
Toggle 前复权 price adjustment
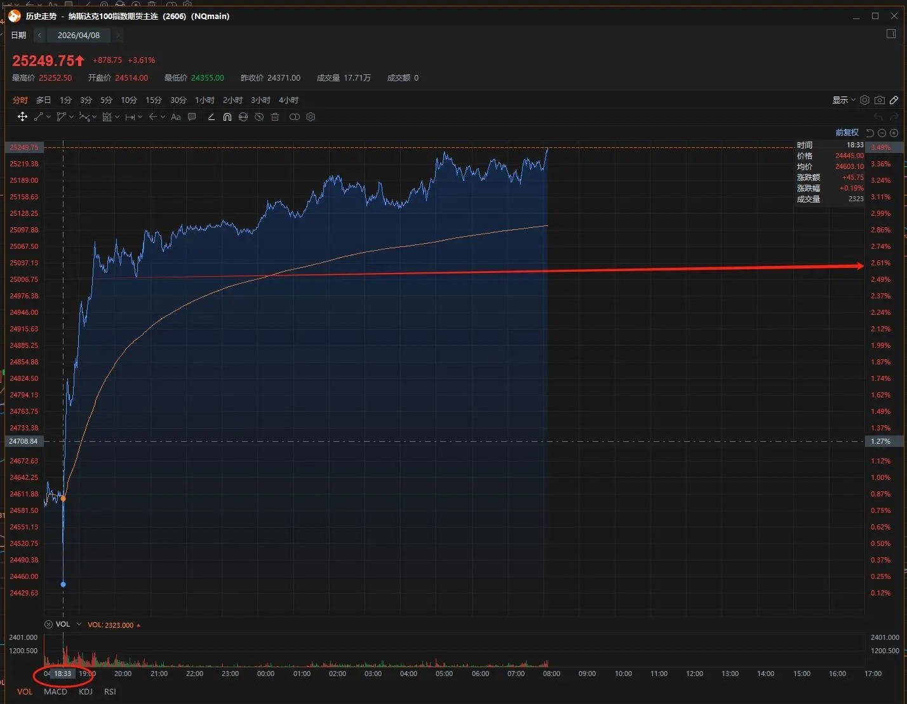click(847, 133)
